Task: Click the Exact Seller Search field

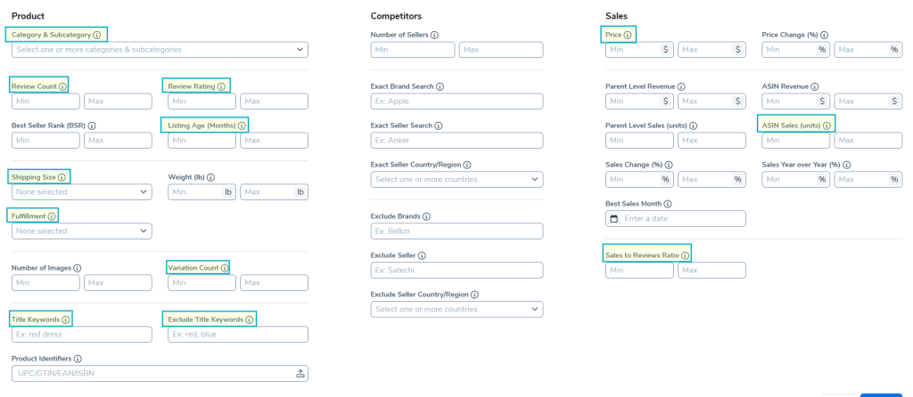Action: pos(456,140)
